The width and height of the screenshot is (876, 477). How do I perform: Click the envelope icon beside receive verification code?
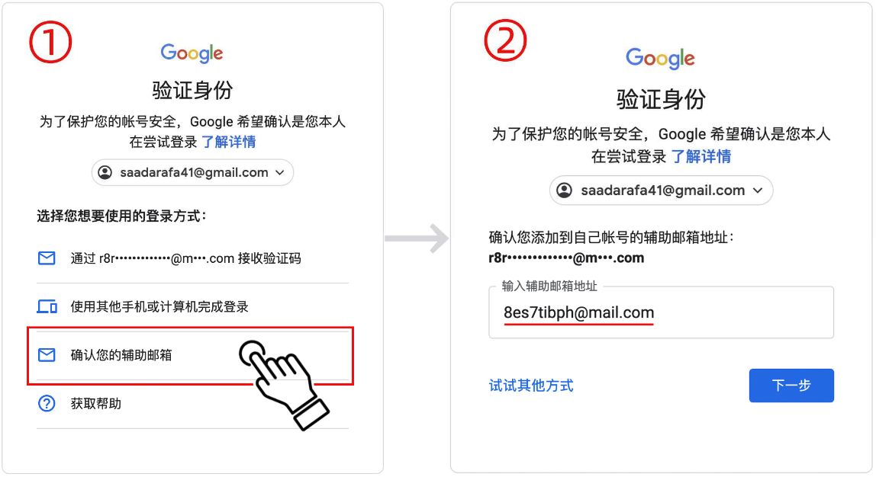coord(47,258)
